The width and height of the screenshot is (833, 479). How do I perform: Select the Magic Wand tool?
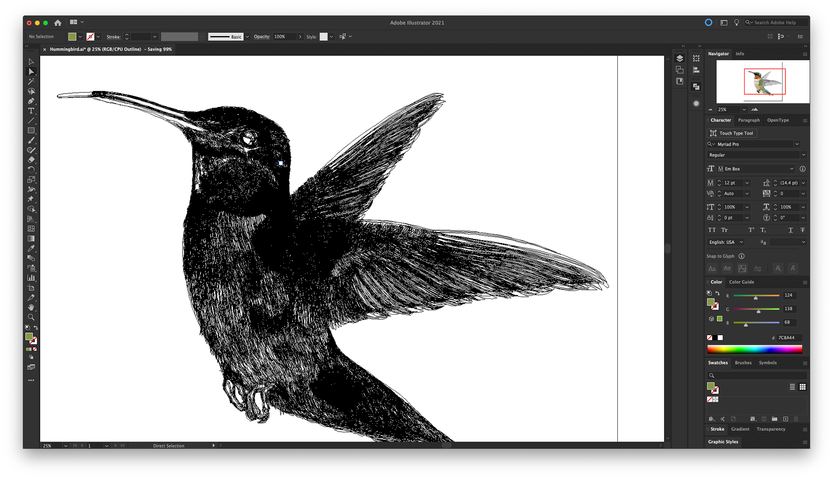tap(31, 81)
